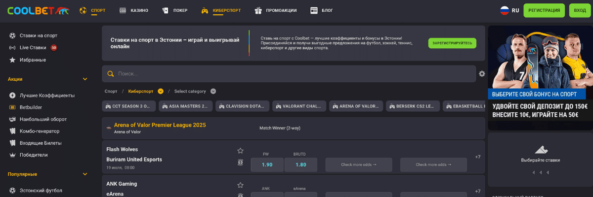
Task: Click the Live Ставки broadcast icon
Action: tap(12, 48)
